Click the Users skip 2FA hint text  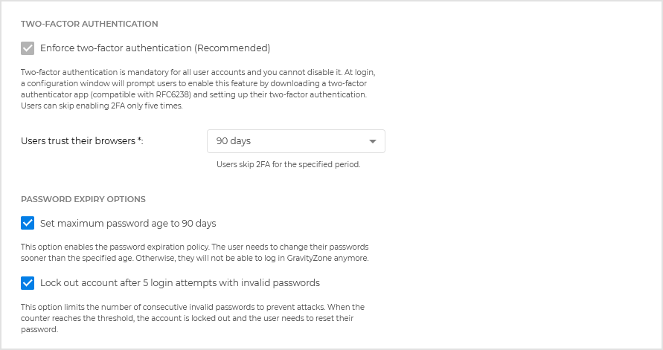(x=288, y=164)
